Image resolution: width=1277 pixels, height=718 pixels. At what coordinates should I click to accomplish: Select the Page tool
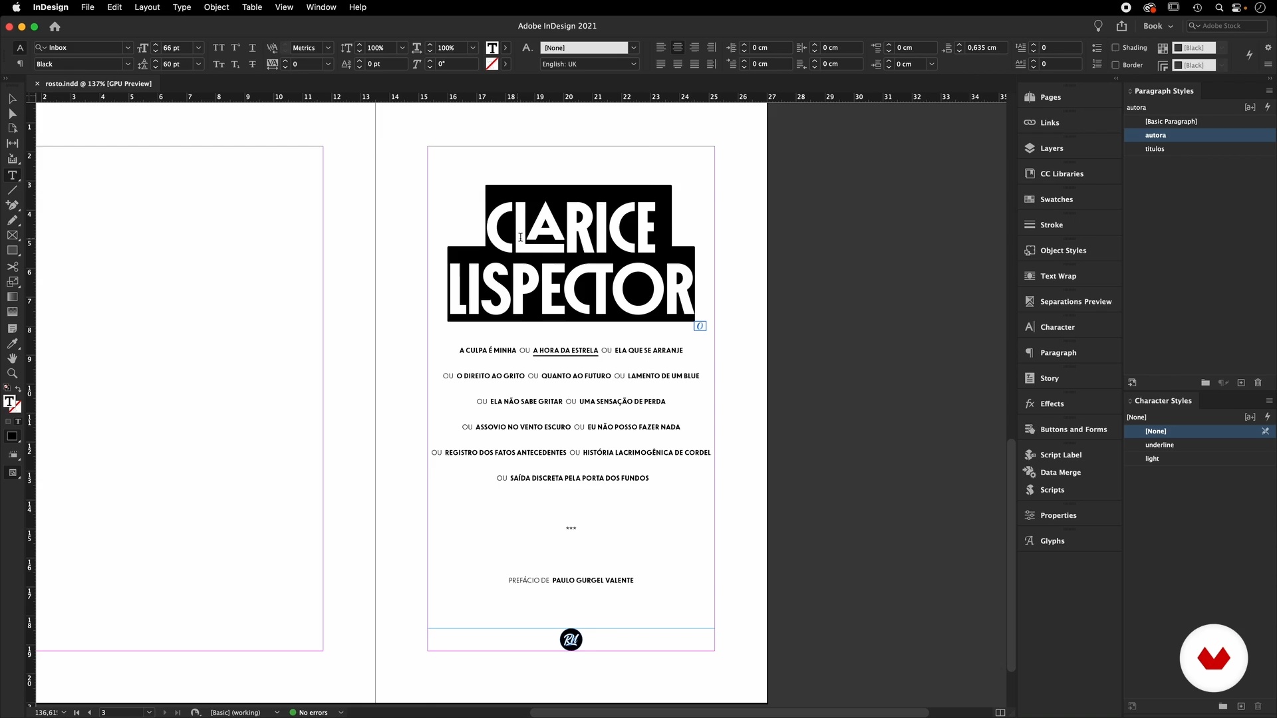[x=12, y=128]
